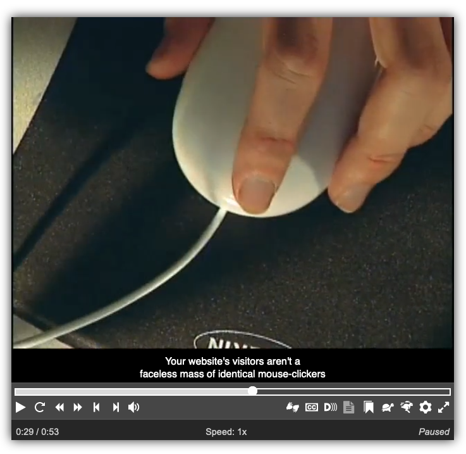
Task: Skip to the next track
Action: 116,407
